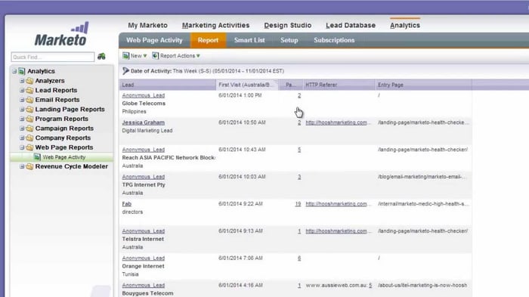This screenshot has height=297, width=529.
Task: Click page count 5 for Reach ASIA PACIFIC
Action: pos(299,150)
